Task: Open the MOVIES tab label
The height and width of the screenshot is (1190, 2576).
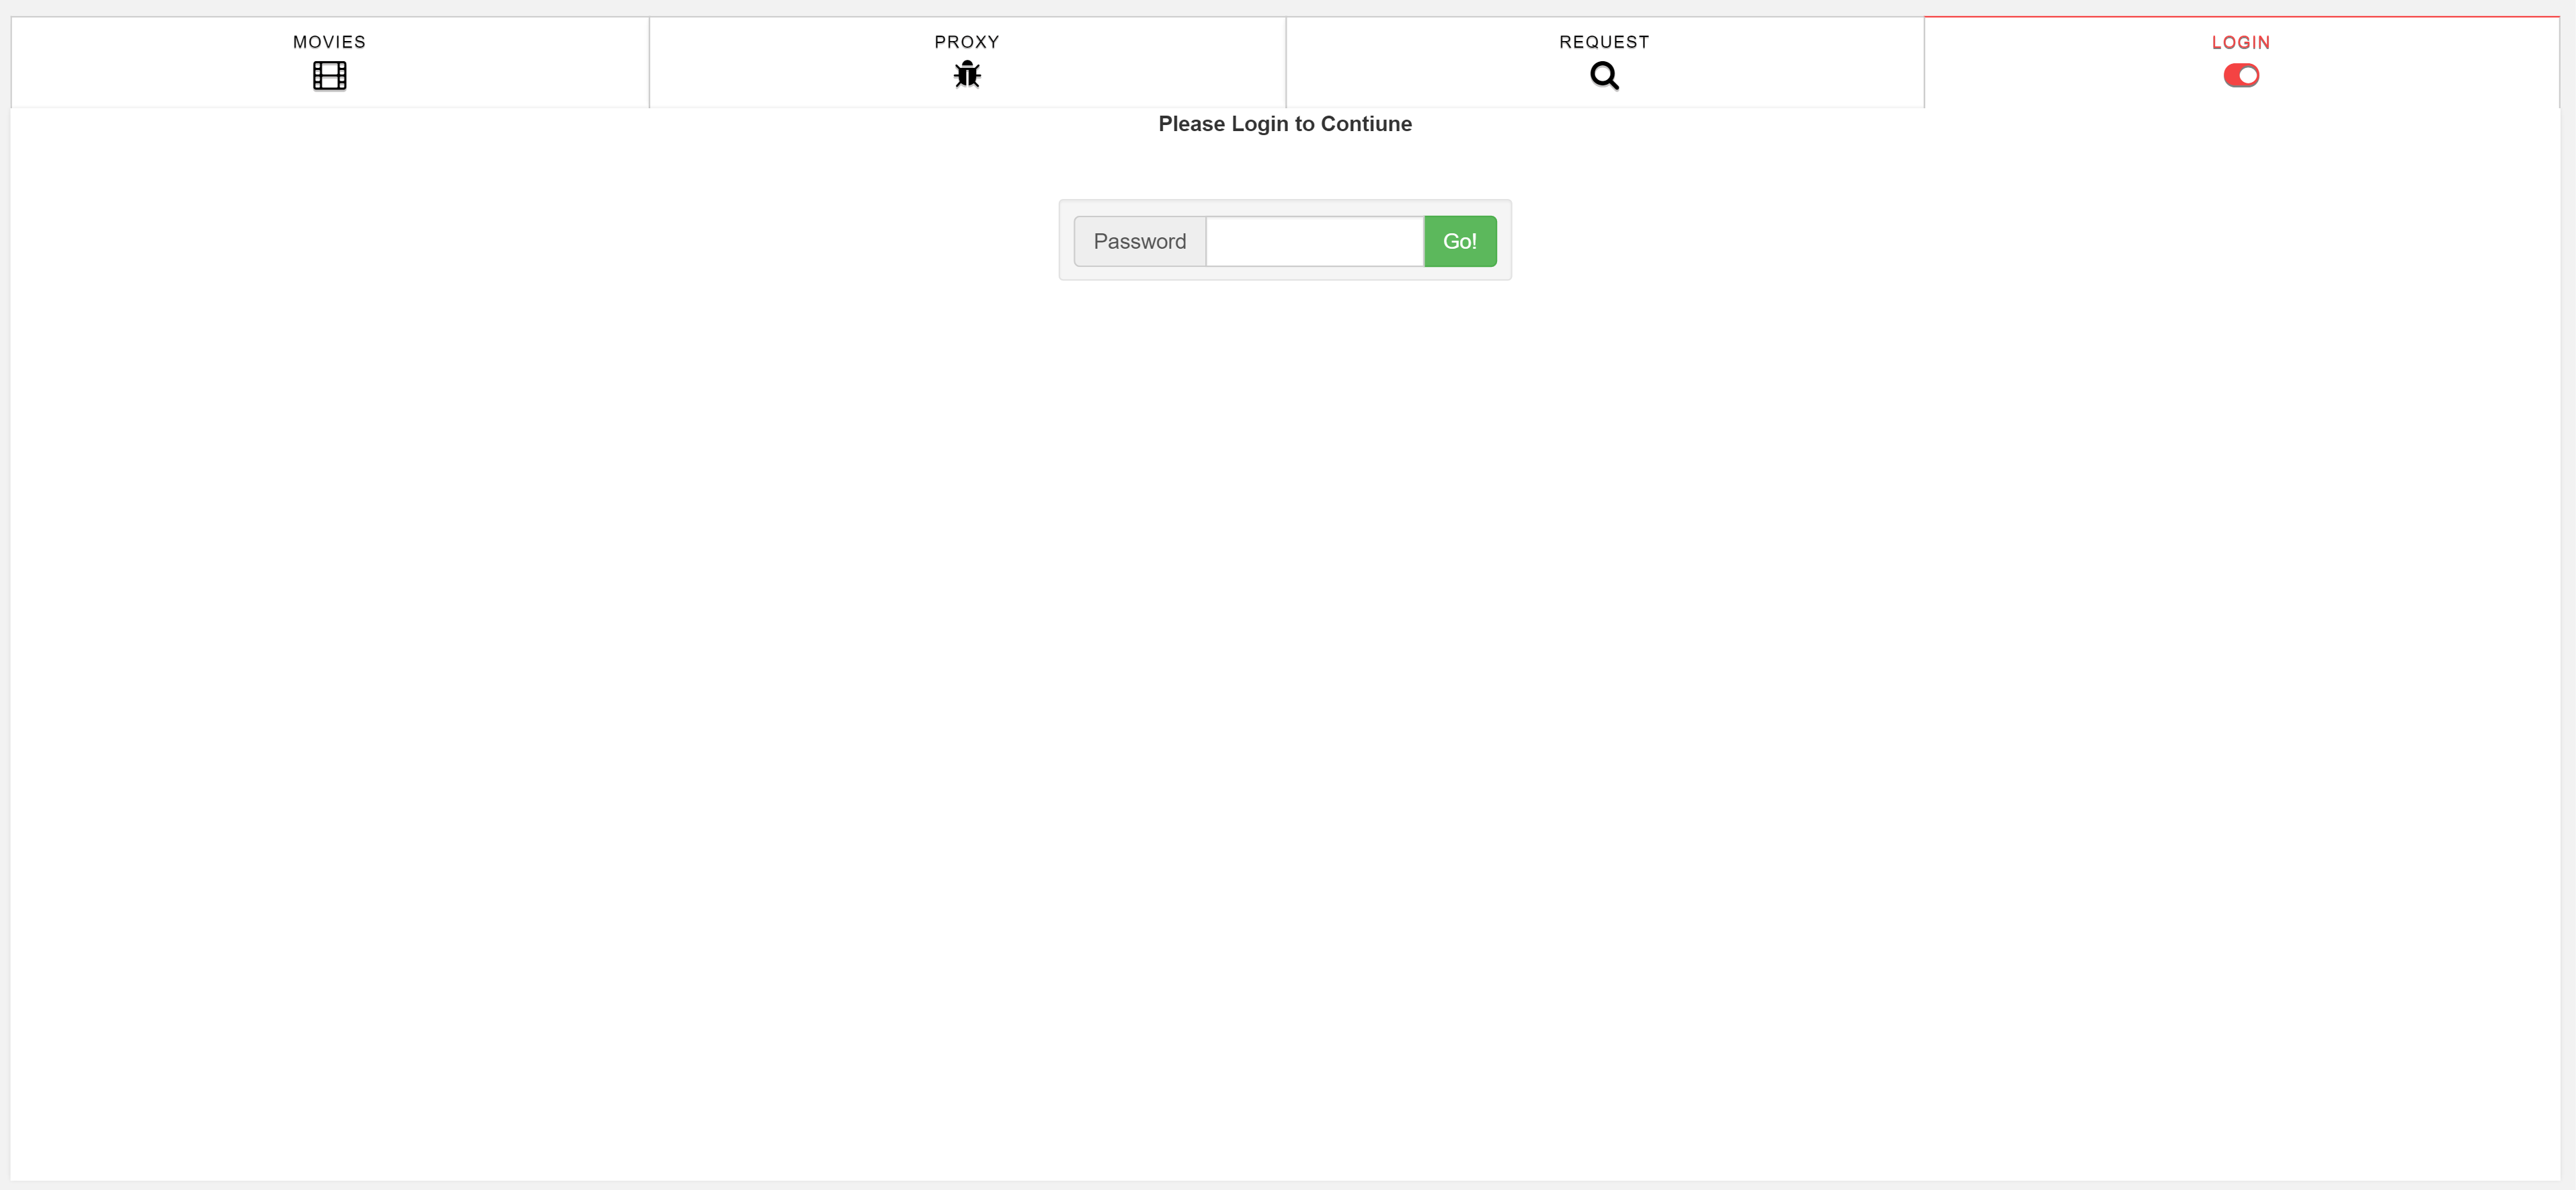Action: pos(329,42)
